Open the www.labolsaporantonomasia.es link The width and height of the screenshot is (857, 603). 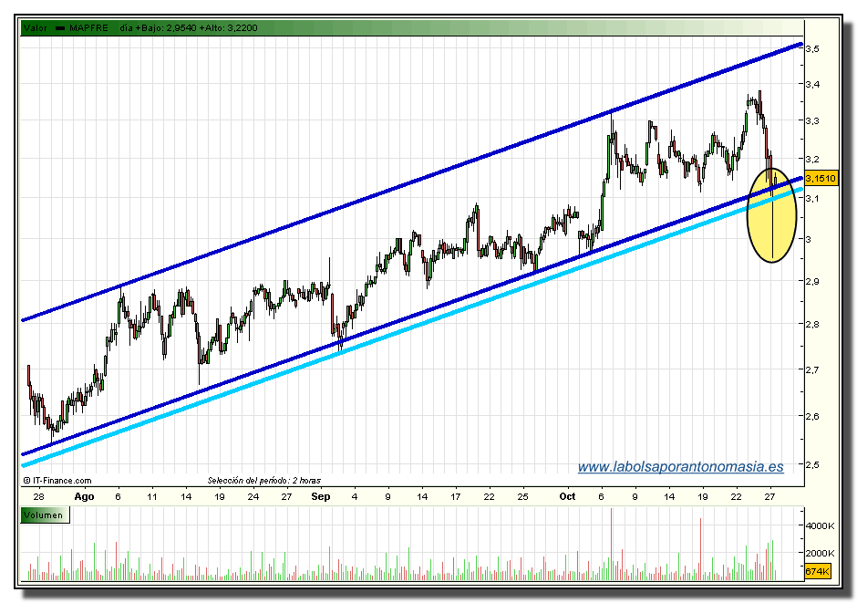click(680, 466)
